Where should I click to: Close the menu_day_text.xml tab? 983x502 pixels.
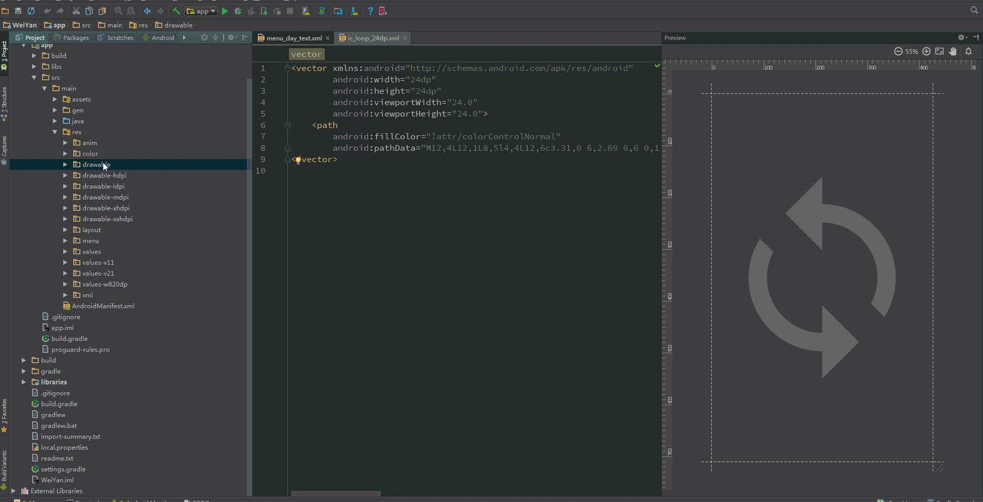tap(327, 38)
